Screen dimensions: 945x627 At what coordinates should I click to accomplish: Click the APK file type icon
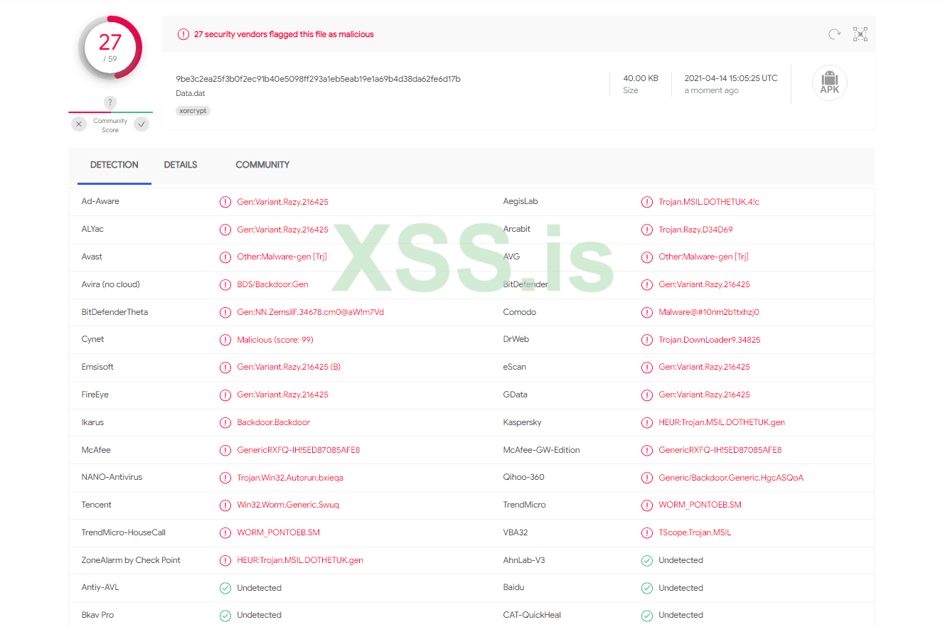click(x=830, y=82)
